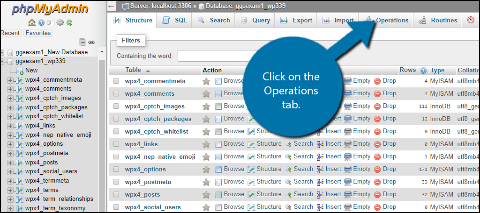This screenshot has height=213, width=480.
Task: Click star icon in the wpx4_cptch_images row
Action: [206, 106]
